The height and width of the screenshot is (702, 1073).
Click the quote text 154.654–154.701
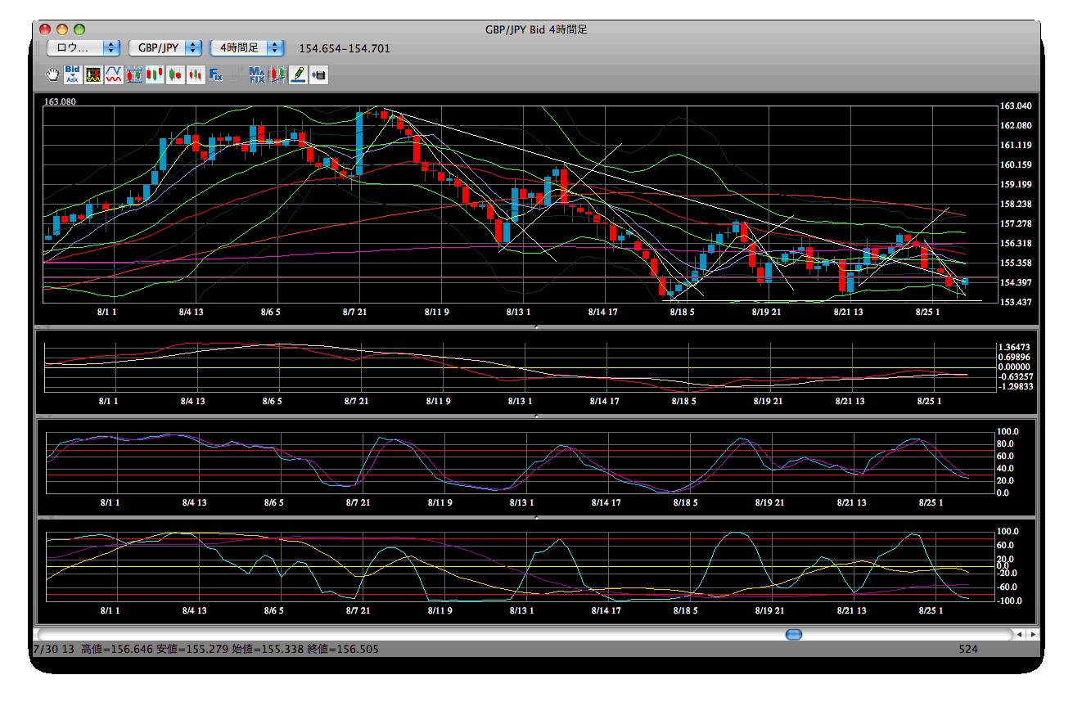click(345, 48)
